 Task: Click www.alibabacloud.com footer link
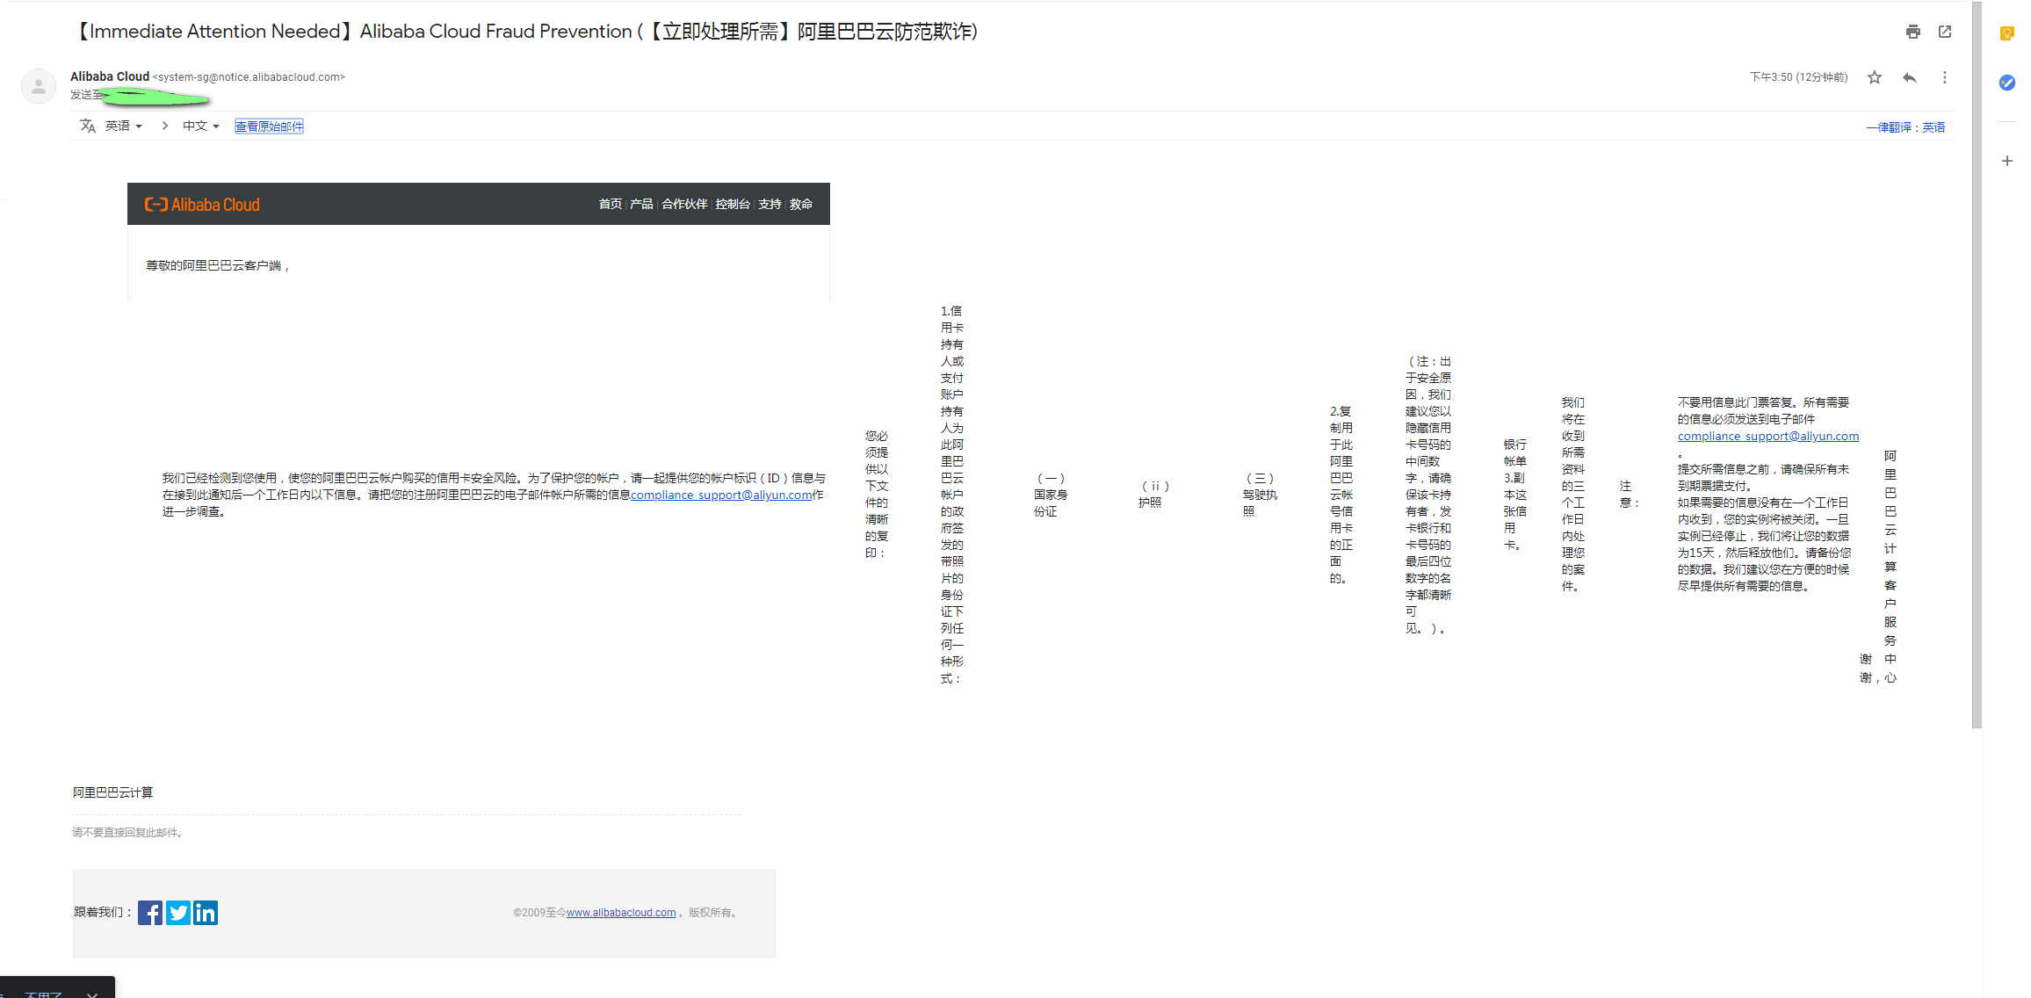[621, 913]
